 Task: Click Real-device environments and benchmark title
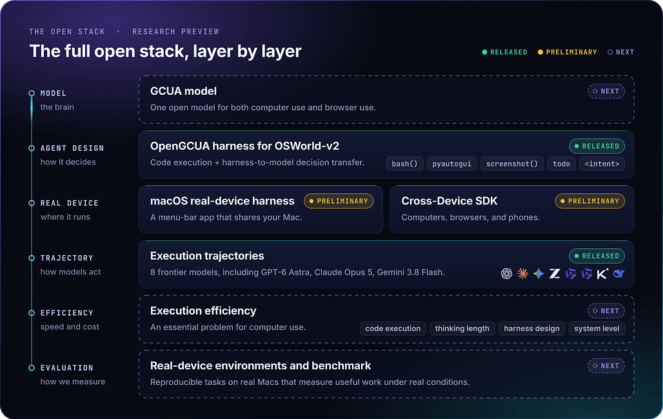(x=261, y=366)
